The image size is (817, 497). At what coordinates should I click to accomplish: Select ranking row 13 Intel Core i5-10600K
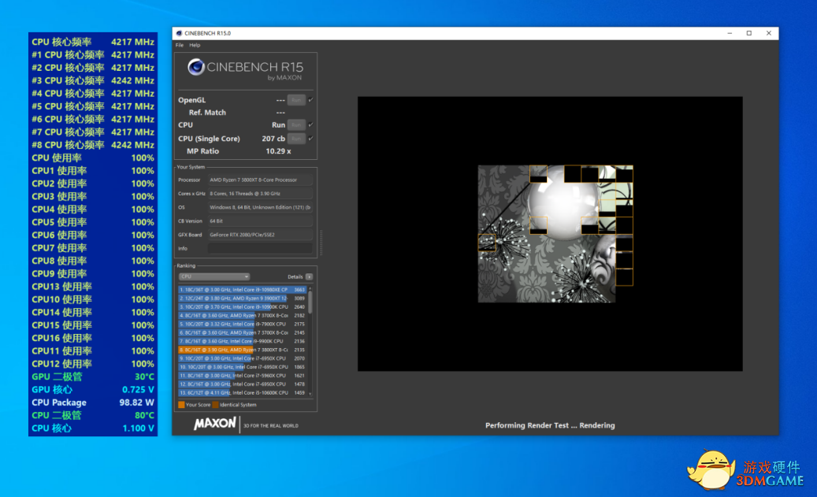[x=243, y=393]
